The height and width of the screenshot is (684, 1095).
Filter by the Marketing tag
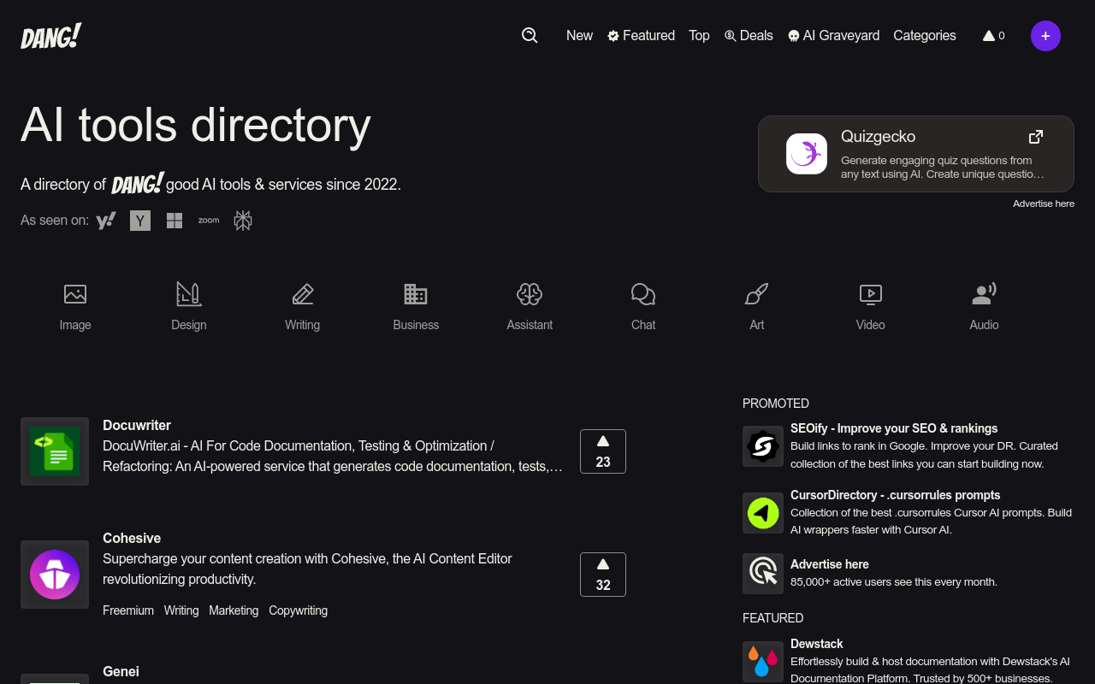point(234,610)
